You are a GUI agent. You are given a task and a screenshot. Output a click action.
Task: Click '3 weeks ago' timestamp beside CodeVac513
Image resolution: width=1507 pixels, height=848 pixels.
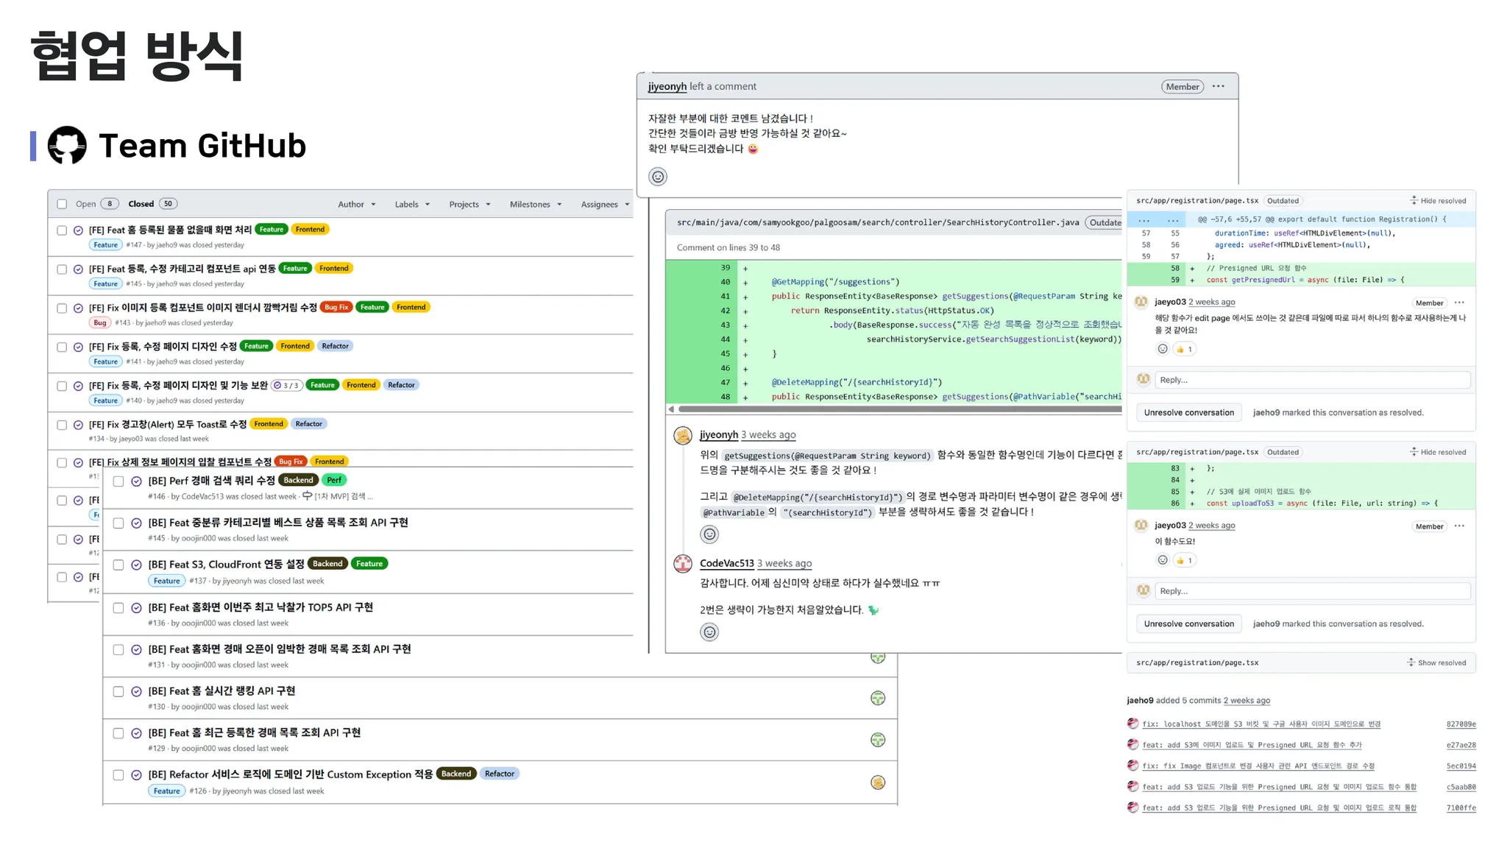[x=784, y=563]
